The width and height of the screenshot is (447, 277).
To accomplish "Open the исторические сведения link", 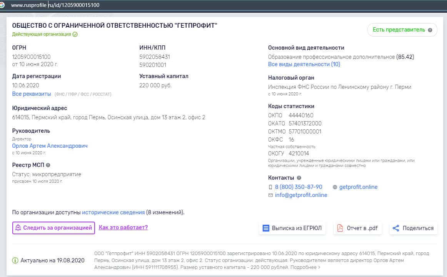I will tap(113, 213).
